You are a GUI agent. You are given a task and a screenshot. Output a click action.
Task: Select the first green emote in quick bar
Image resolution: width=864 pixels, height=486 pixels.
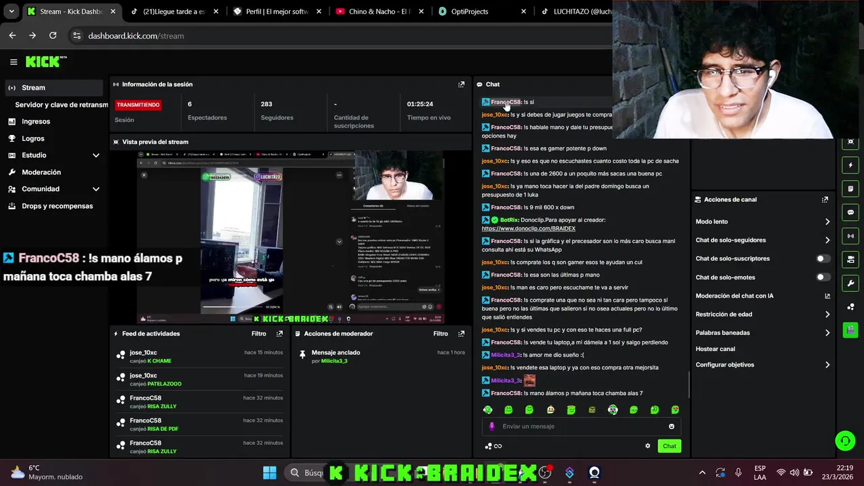pyautogui.click(x=488, y=410)
